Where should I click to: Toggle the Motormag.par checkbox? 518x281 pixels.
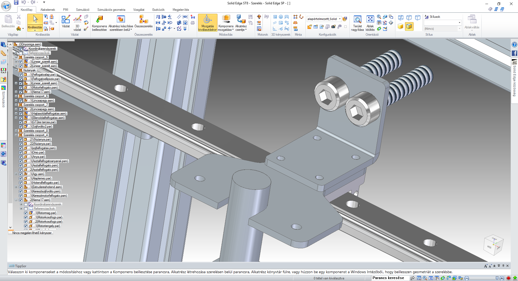(26, 213)
